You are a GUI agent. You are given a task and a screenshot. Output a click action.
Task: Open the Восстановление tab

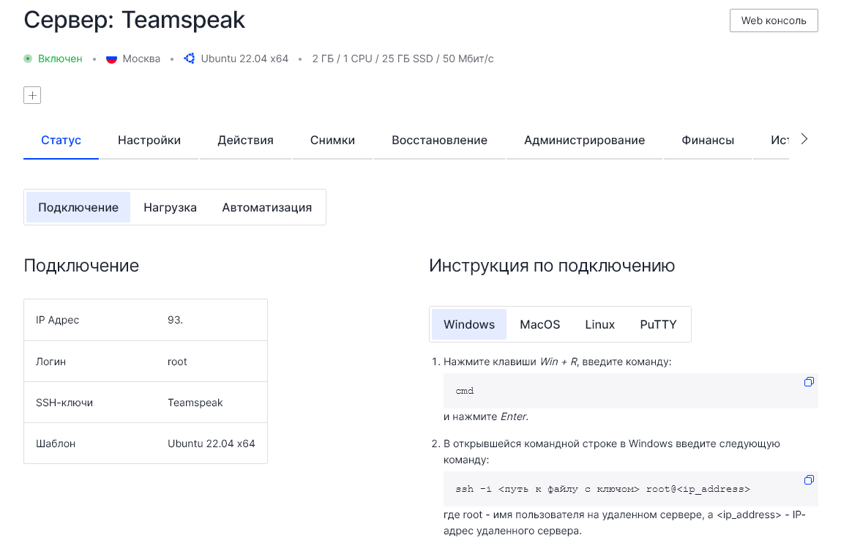(439, 140)
